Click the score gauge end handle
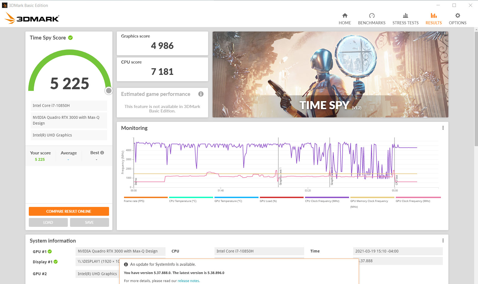 pyautogui.click(x=109, y=91)
